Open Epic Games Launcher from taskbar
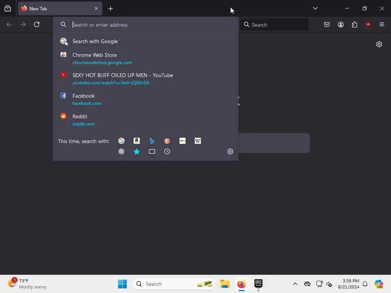 coord(259,284)
